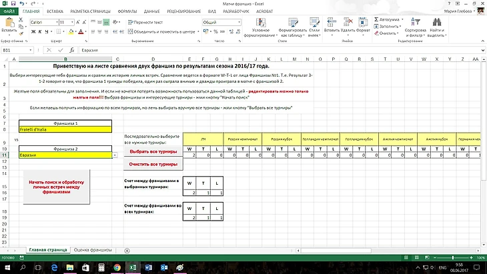Open the Франшиза 2 dropdown arrow beside Евразия

[117, 155]
